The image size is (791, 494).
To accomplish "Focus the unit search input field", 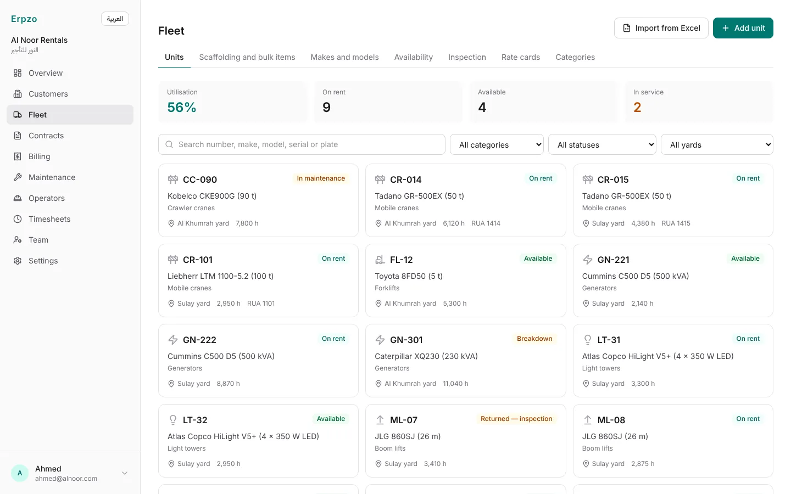I will click(302, 144).
